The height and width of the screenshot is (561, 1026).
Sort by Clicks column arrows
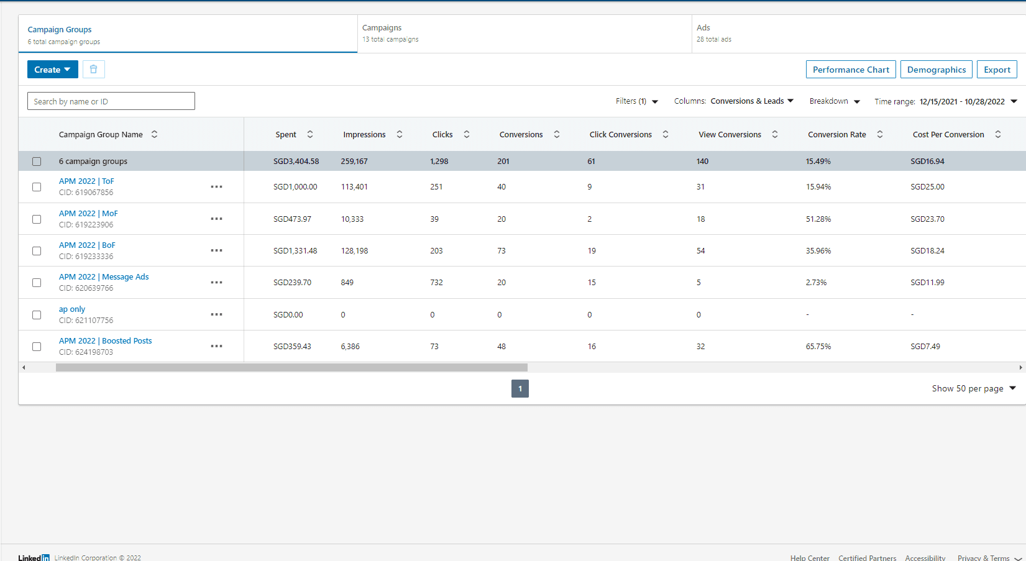[x=467, y=134]
